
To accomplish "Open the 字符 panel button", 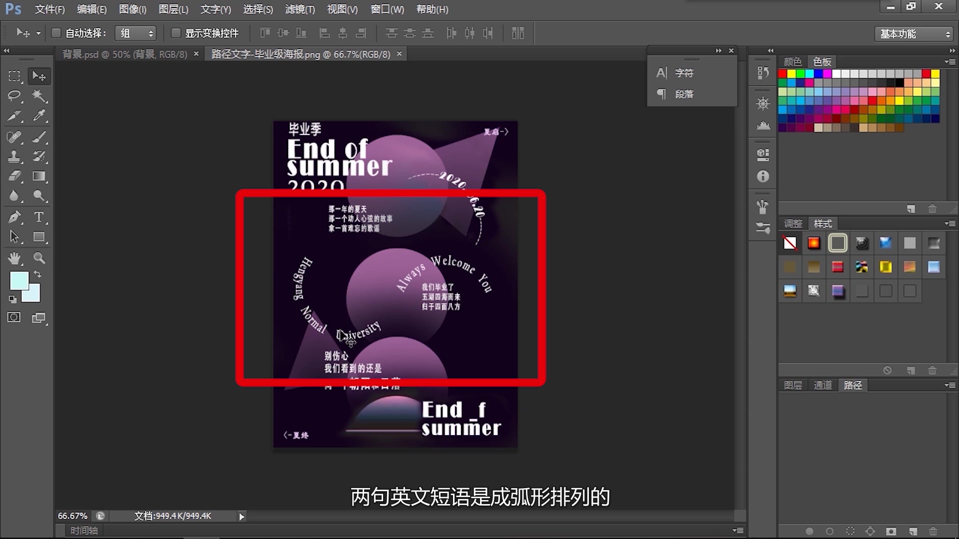I will pos(684,73).
